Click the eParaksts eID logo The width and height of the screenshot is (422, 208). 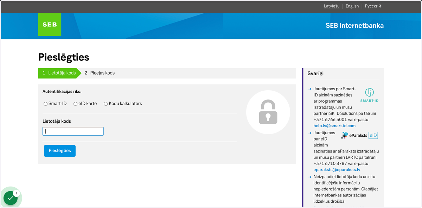359,135
